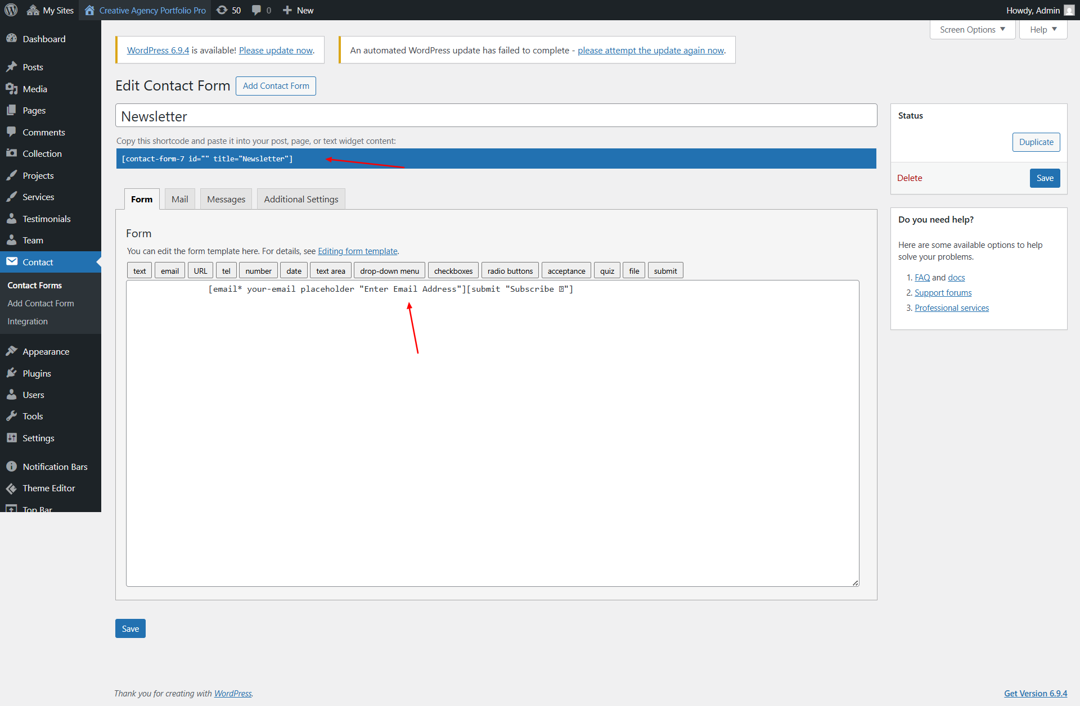The width and height of the screenshot is (1080, 706).
Task: Click the Posts pushpin icon
Action: pos(11,67)
